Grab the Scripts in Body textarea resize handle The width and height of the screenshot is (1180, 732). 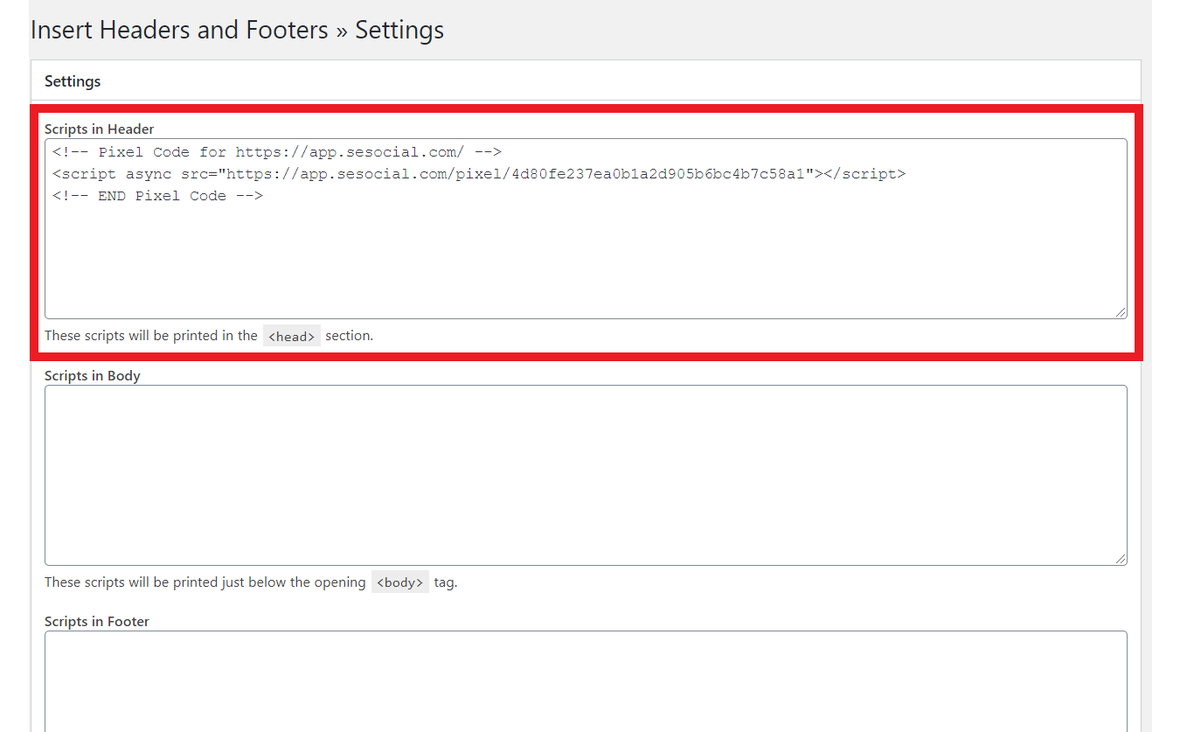(x=1121, y=559)
